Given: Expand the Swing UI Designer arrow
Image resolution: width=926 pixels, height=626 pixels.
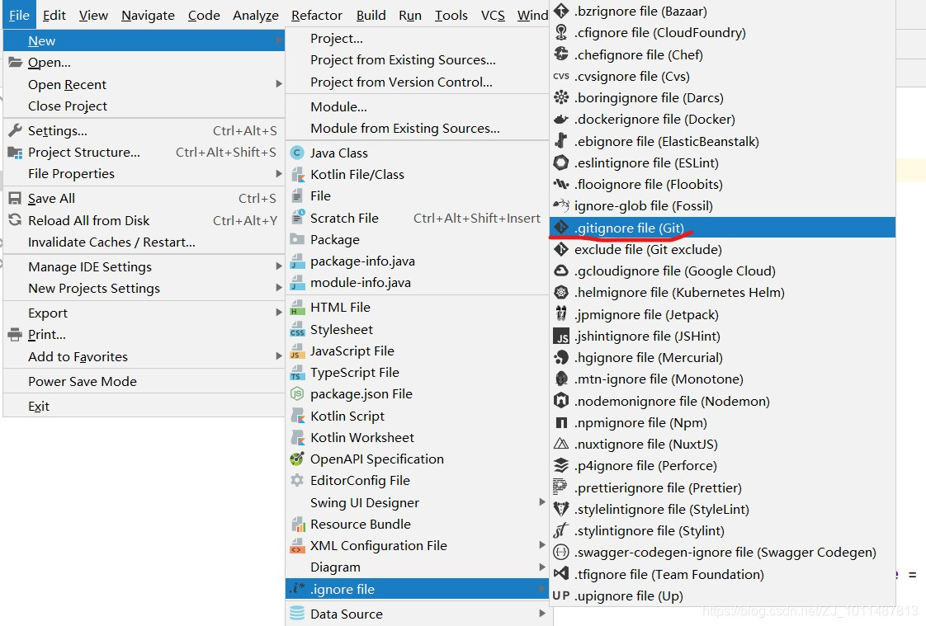Looking at the screenshot, I should [x=541, y=502].
